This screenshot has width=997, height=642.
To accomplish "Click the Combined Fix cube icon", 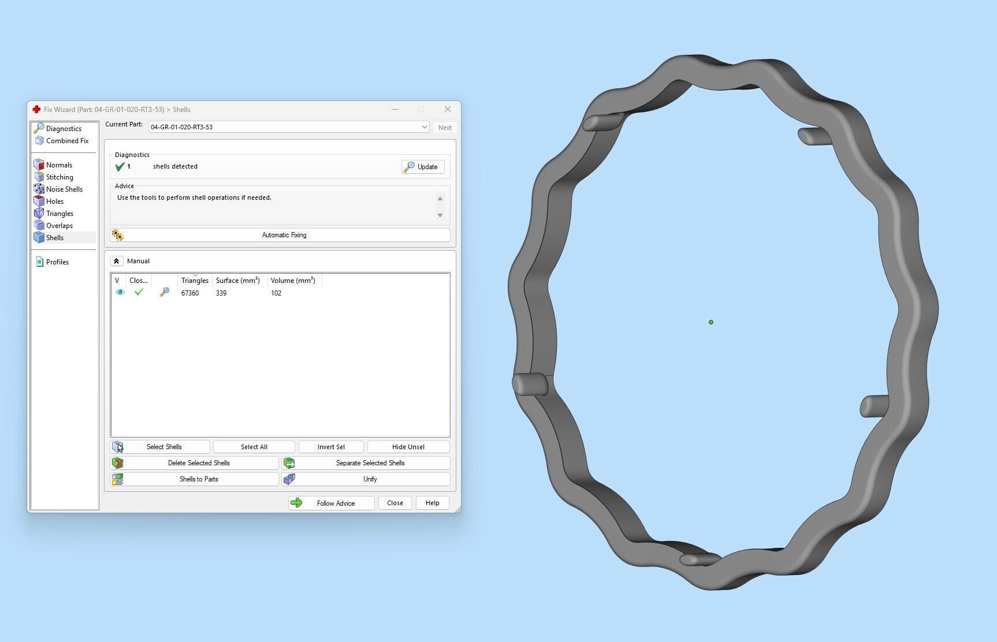I will click(x=39, y=140).
